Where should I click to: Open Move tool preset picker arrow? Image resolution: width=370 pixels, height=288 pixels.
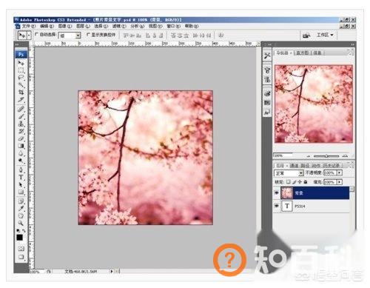[x=29, y=36]
